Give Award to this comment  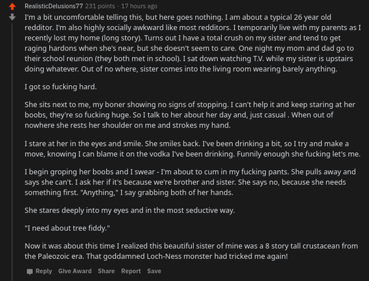(75, 271)
